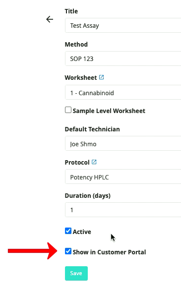Select the Duration (days) input box
The height and width of the screenshot is (293, 181).
123,210
